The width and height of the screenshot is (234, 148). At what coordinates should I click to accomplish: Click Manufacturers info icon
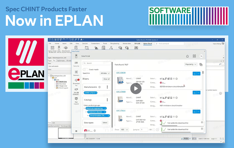100,87
